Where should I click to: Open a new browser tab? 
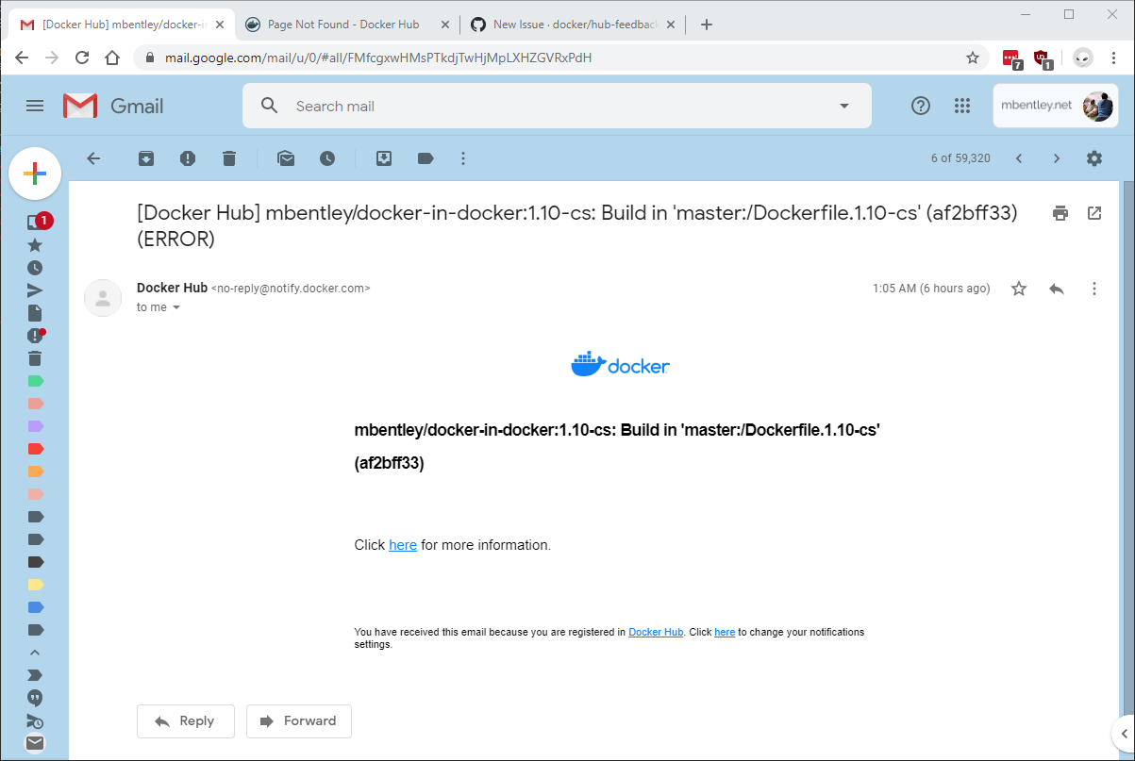click(707, 25)
